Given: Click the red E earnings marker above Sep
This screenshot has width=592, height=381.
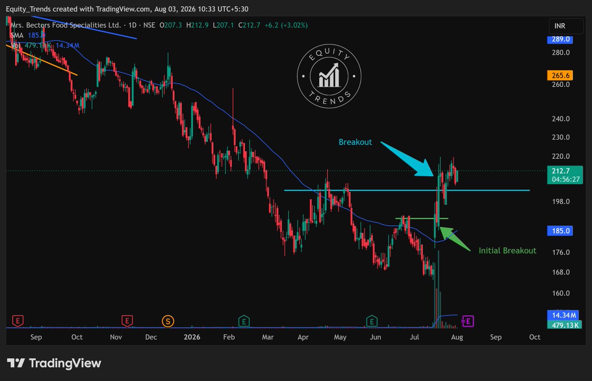Looking at the screenshot, I should [18, 321].
